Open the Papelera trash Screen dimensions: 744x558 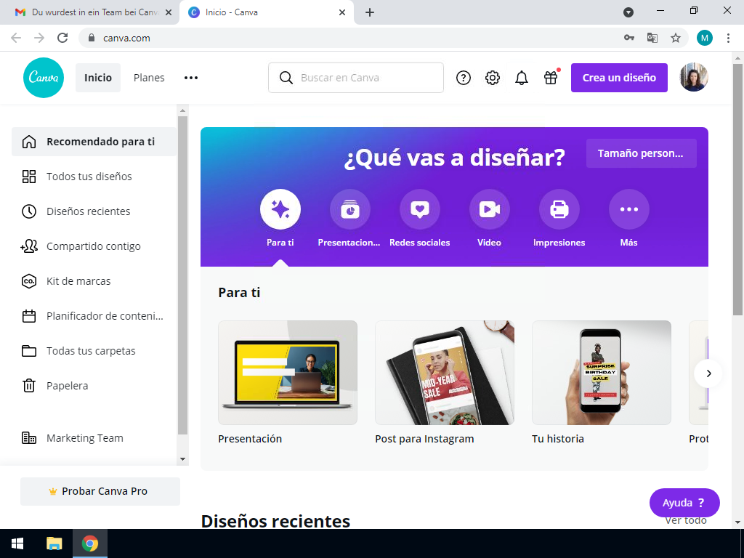click(x=94, y=386)
